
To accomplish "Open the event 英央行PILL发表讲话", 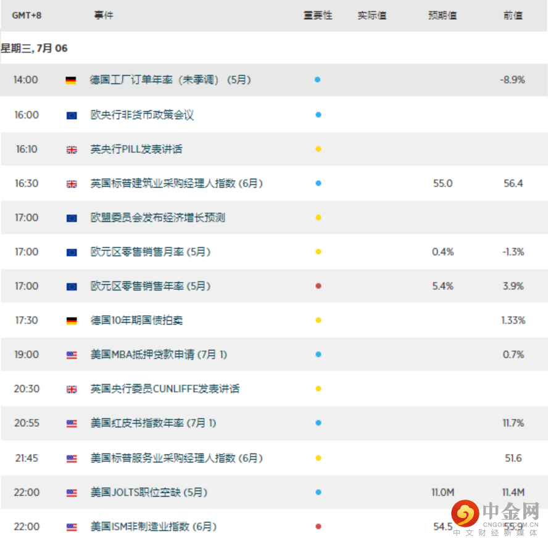I will tap(136, 149).
